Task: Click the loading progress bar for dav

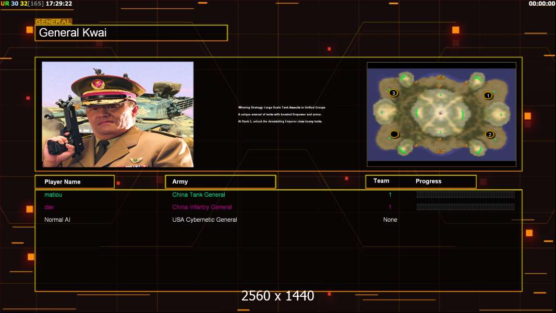Action: tap(466, 207)
